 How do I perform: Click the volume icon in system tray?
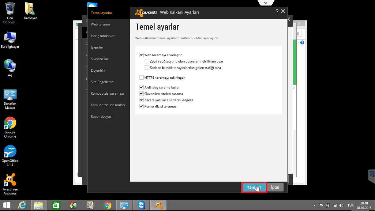tap(341, 205)
